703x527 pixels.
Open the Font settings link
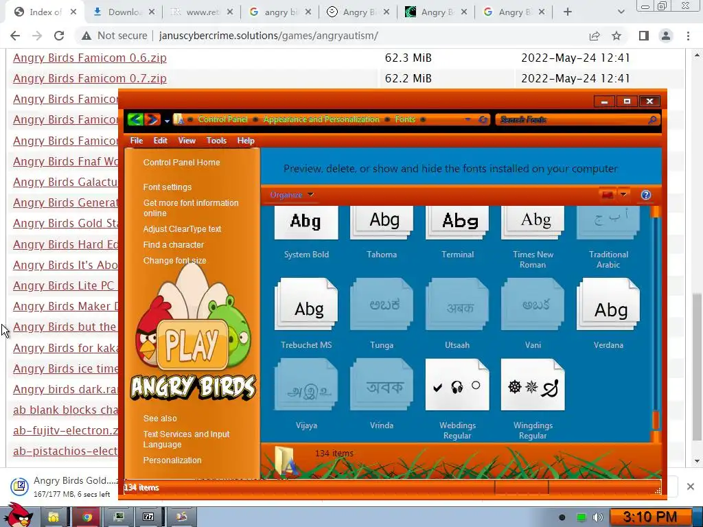pos(168,187)
